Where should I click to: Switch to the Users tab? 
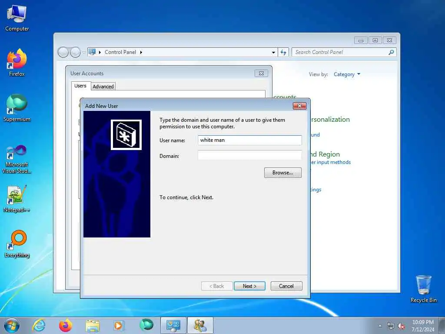tap(80, 86)
